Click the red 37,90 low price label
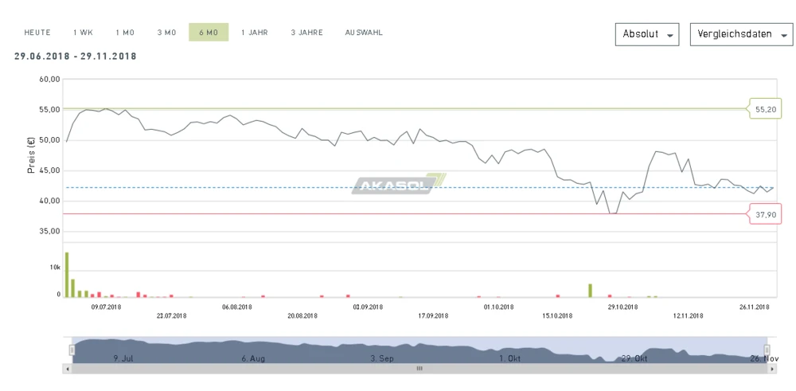The height and width of the screenshot is (391, 796). pyautogui.click(x=765, y=214)
